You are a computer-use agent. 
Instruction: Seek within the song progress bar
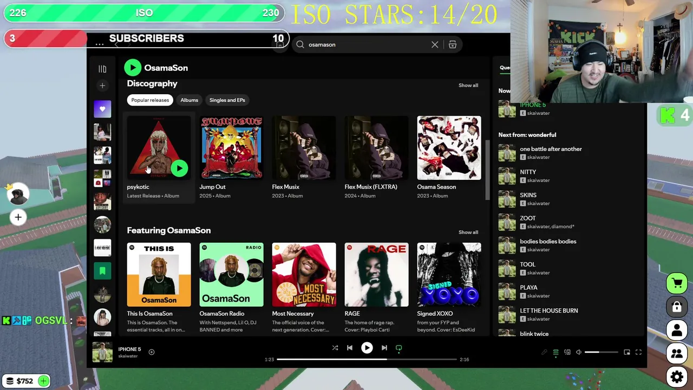pyautogui.click(x=367, y=359)
